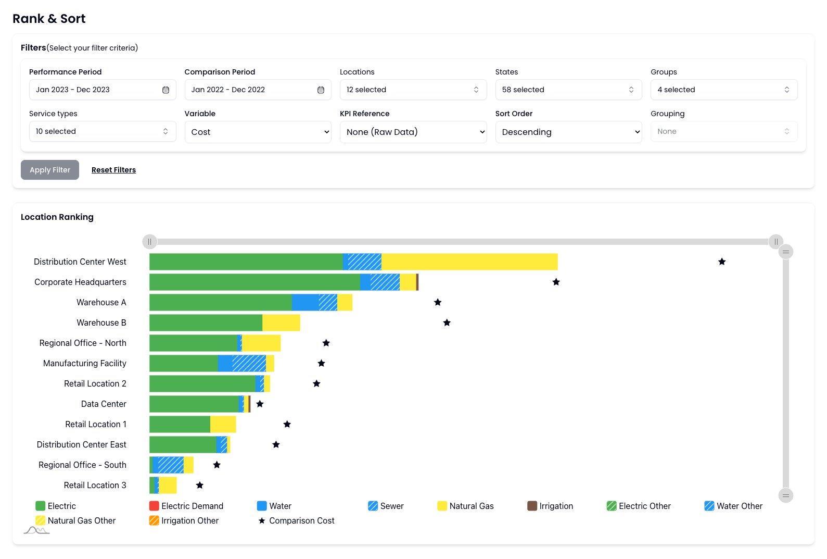827x559 pixels.
Task: Click Data Center comparison star marker
Action: (x=260, y=404)
